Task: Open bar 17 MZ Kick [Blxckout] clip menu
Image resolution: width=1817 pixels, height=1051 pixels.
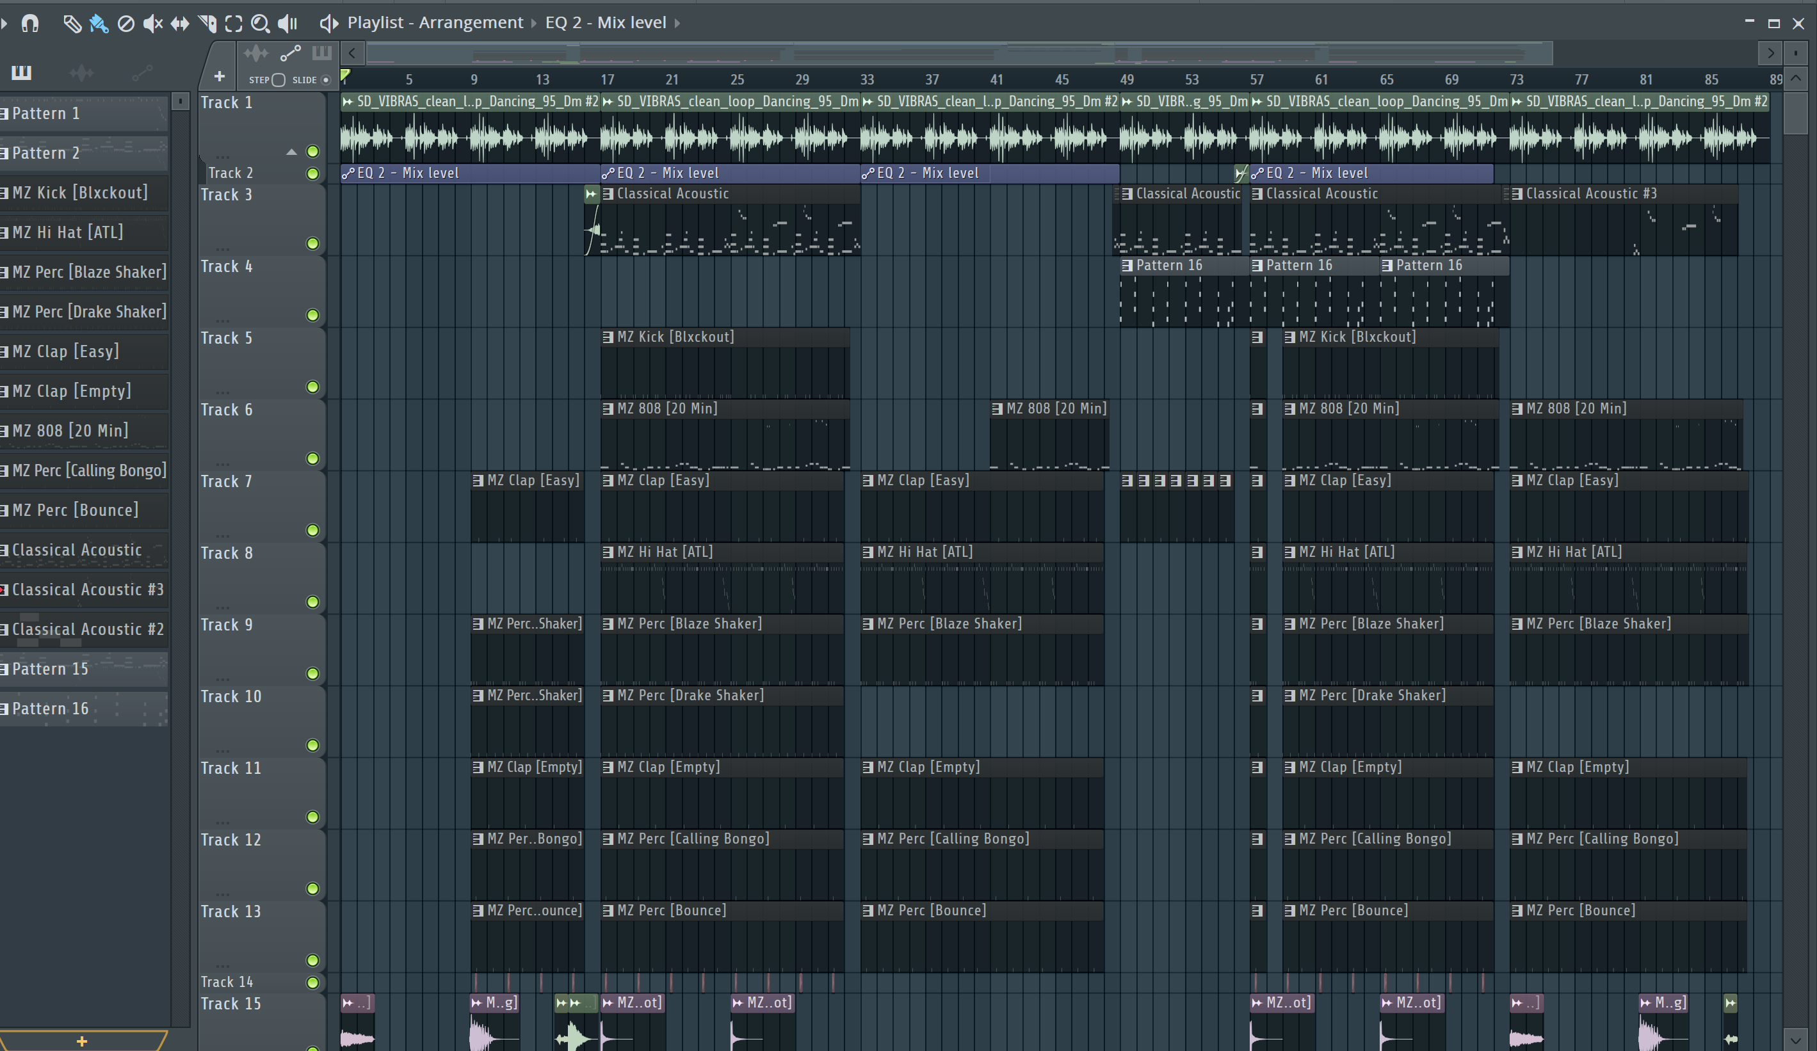Action: click(608, 337)
